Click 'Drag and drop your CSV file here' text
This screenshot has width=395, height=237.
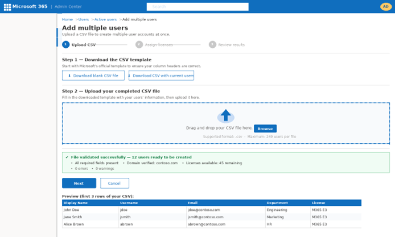pyautogui.click(x=219, y=128)
